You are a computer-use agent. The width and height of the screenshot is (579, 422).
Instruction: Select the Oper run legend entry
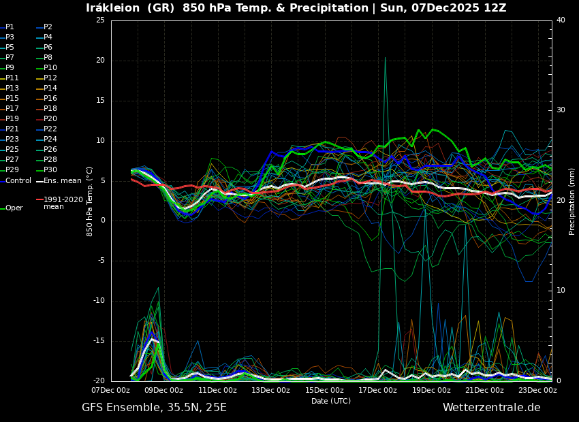click(14, 208)
